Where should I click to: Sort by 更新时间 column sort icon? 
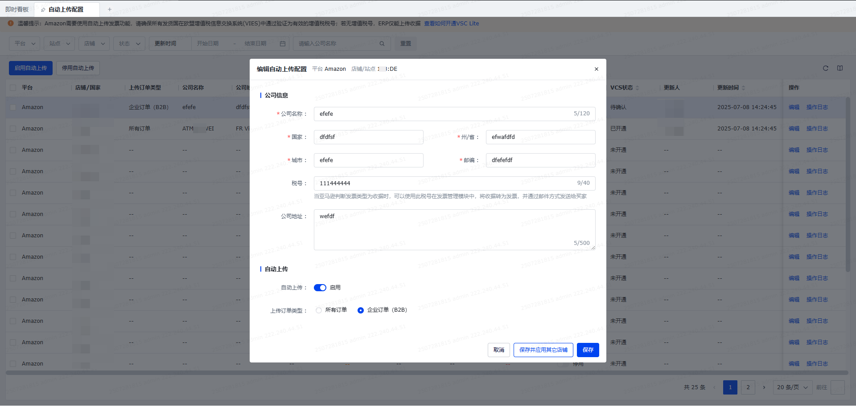pos(744,88)
